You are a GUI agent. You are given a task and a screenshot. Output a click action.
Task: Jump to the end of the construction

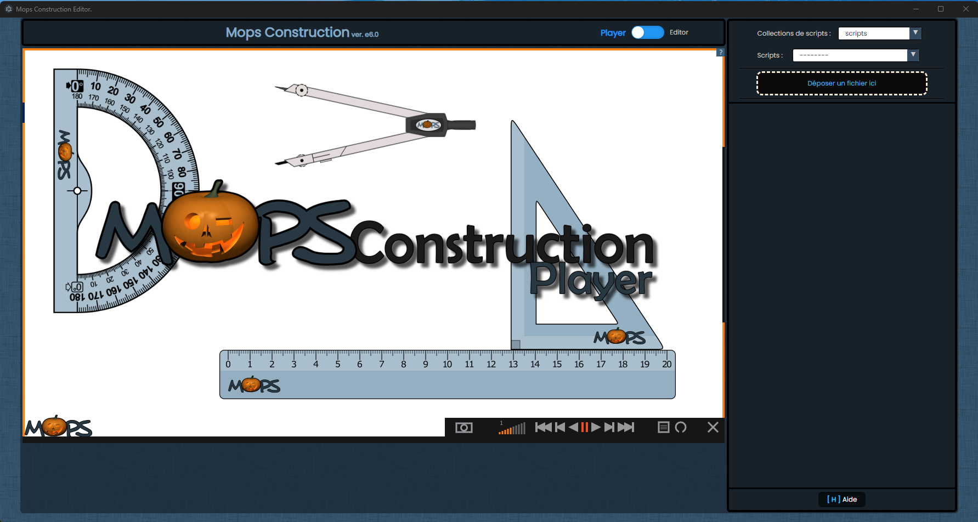tap(626, 427)
